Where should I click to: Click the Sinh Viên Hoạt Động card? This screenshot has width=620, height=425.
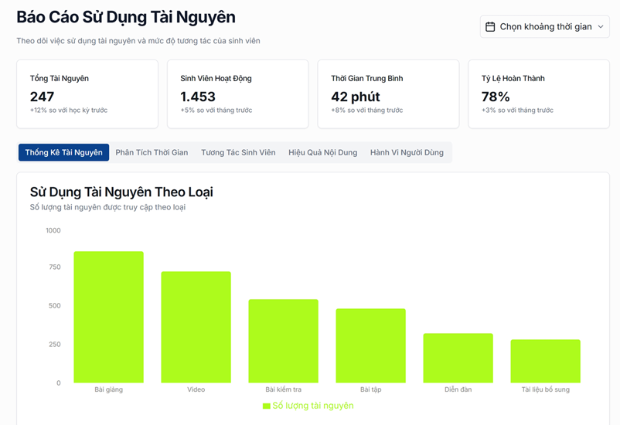(x=237, y=94)
